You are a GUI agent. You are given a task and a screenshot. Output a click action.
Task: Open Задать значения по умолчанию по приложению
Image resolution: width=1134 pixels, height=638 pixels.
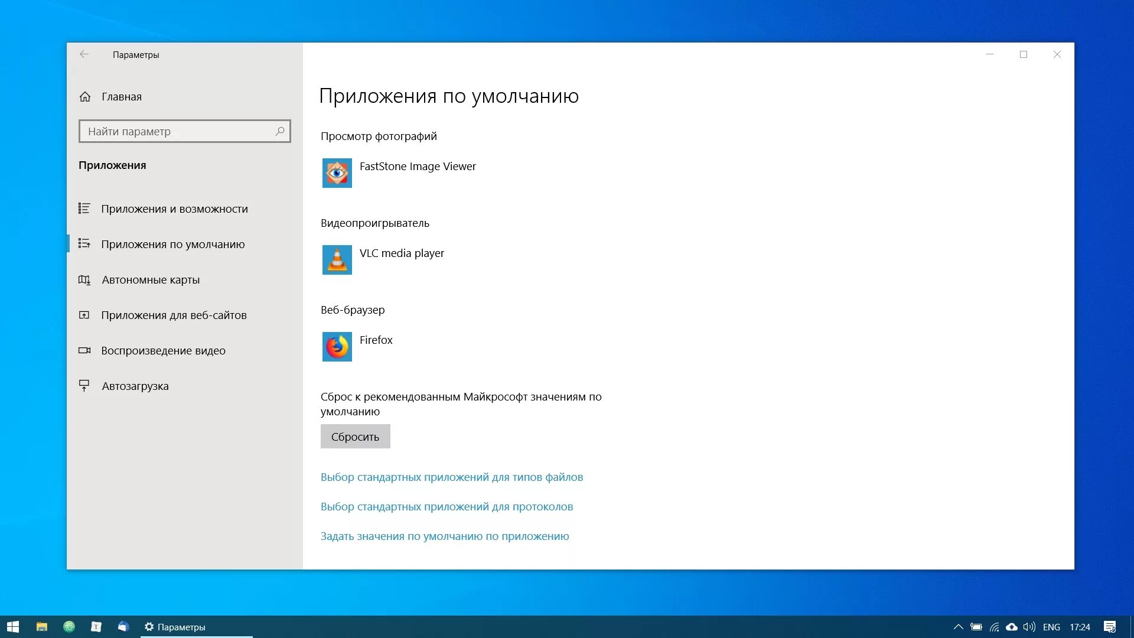pos(445,536)
